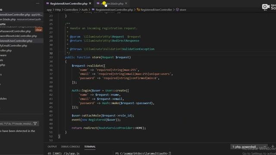Open the '1: php, powershell' terminal dropdown
Viewport: 276px width, 155px height.
(249, 147)
